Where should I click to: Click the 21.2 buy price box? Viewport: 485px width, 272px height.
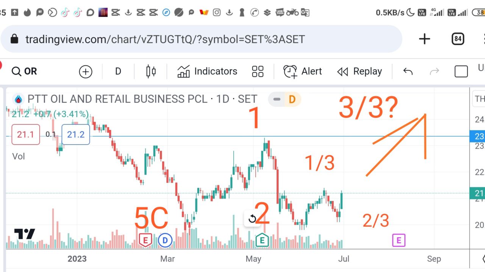click(76, 134)
